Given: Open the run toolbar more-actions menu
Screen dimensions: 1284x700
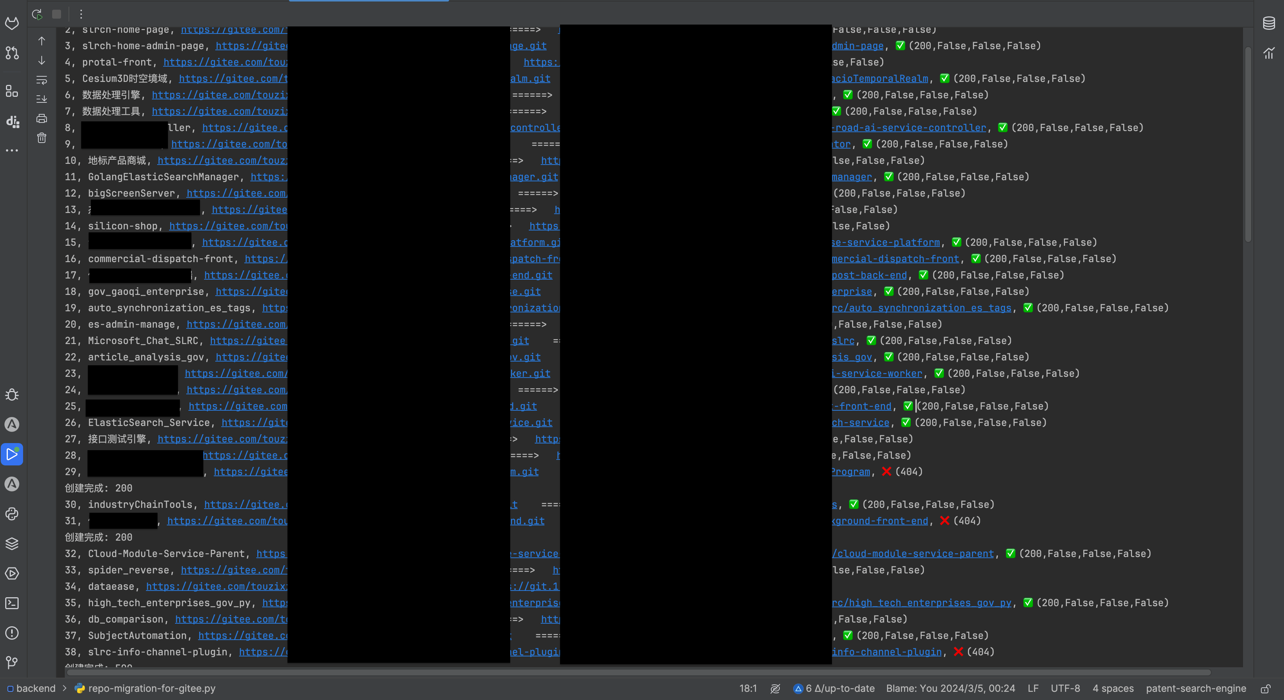Looking at the screenshot, I should pos(81,14).
